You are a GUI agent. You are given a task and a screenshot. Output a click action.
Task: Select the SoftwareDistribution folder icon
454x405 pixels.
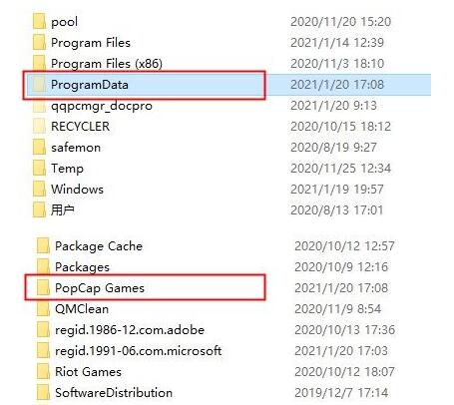43,392
